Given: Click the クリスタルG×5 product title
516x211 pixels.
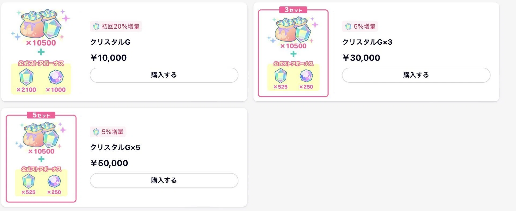Looking at the screenshot, I should coord(115,147).
